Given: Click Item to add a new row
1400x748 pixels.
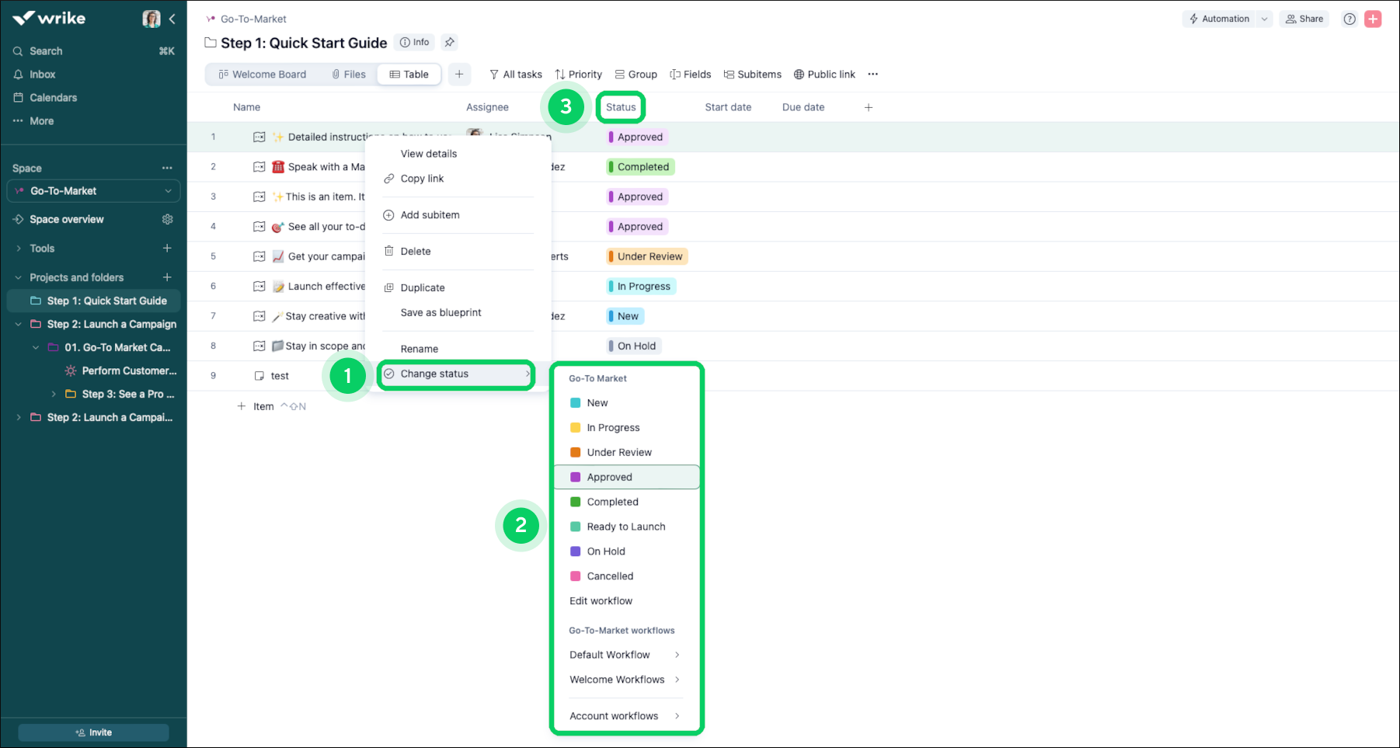Looking at the screenshot, I should coord(263,405).
